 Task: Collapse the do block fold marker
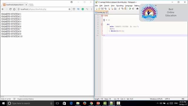(x=102, y=24)
